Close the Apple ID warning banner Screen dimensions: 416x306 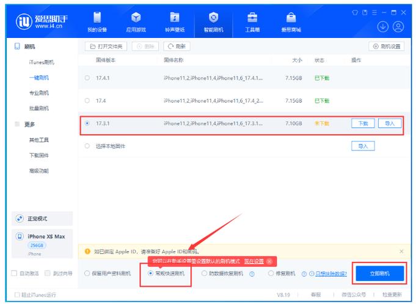401,251
